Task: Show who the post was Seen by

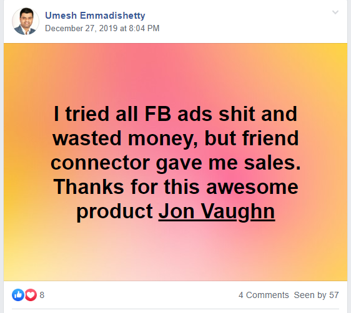Action: pyautogui.click(x=316, y=295)
